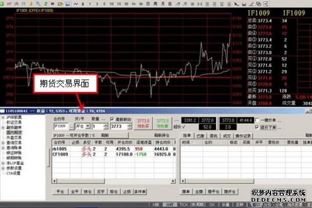Viewport: 312px width, 208px height.
Task: Click the positions table horizontal scrollbar
Action: coord(114,181)
